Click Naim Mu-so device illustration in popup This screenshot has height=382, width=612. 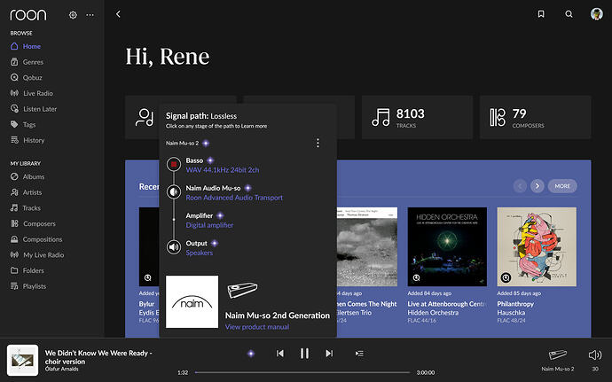click(x=242, y=290)
